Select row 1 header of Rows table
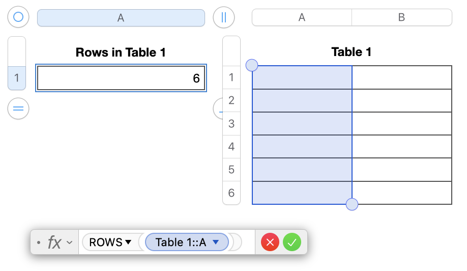This screenshot has height=271, width=467. point(17,78)
